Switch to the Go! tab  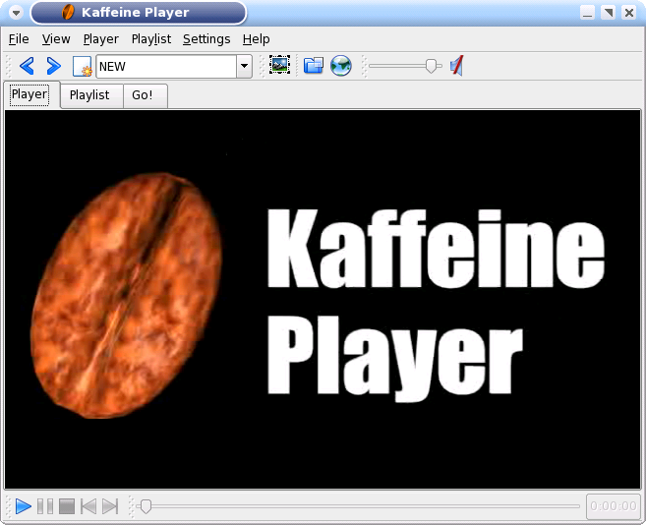(x=145, y=95)
